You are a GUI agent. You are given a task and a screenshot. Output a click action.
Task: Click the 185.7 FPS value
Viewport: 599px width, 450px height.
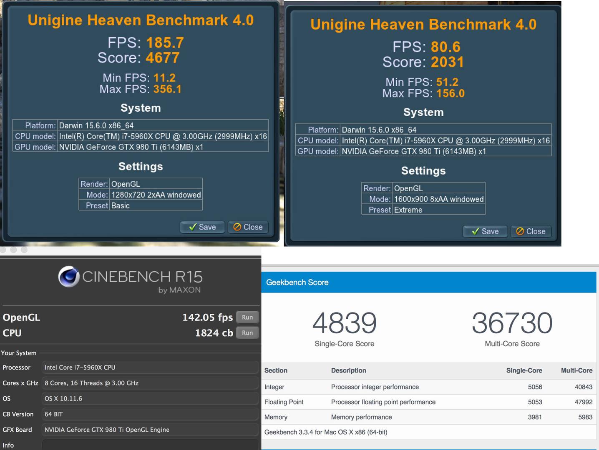(165, 42)
